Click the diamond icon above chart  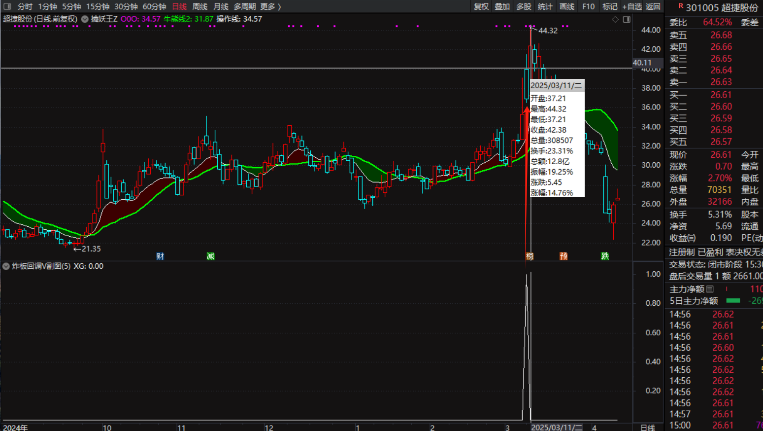click(615, 19)
